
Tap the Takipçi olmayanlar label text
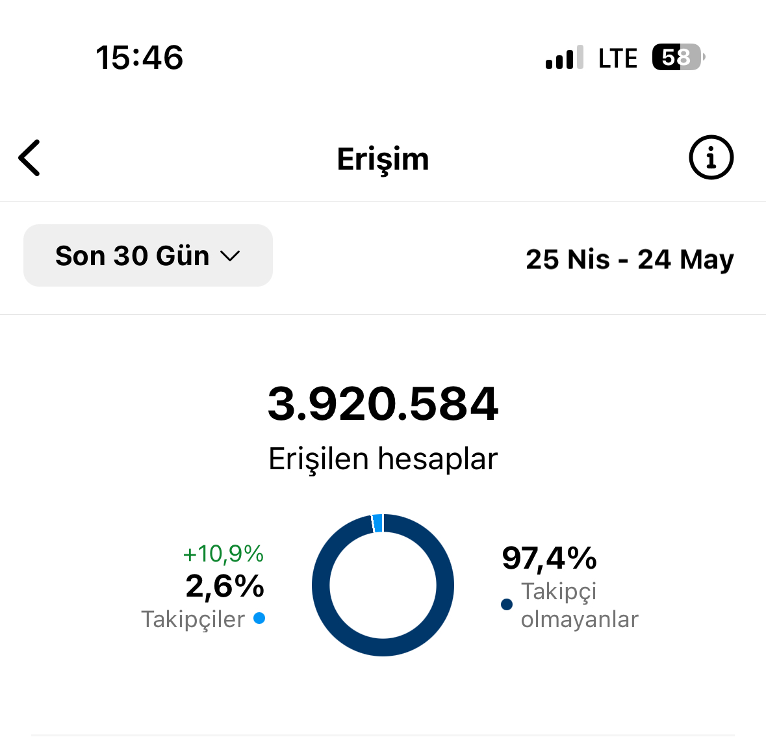point(580,606)
